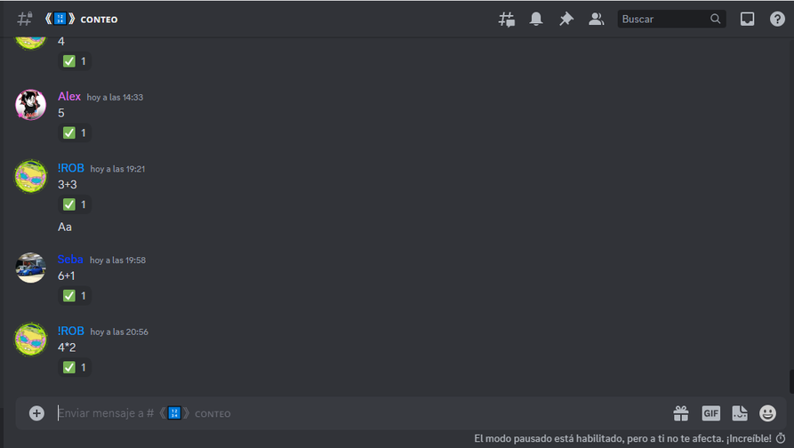This screenshot has height=448, width=794.
Task: Open the emoji picker smiley
Action: click(x=767, y=413)
